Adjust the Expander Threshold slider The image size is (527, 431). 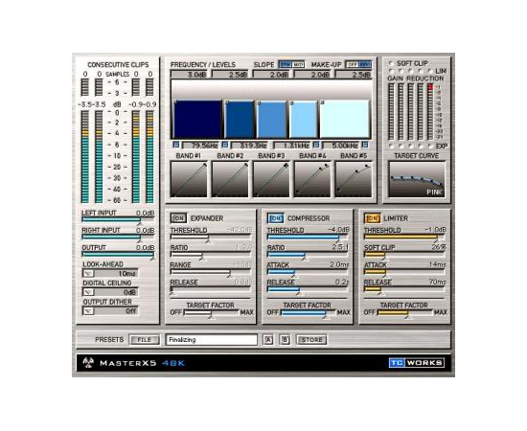(211, 238)
